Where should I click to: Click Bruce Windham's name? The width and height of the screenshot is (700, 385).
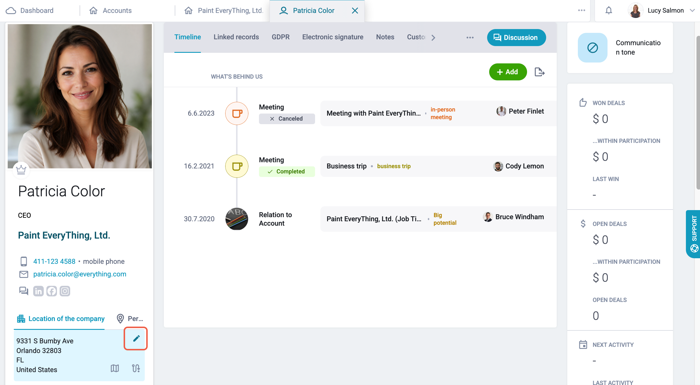pos(520,217)
